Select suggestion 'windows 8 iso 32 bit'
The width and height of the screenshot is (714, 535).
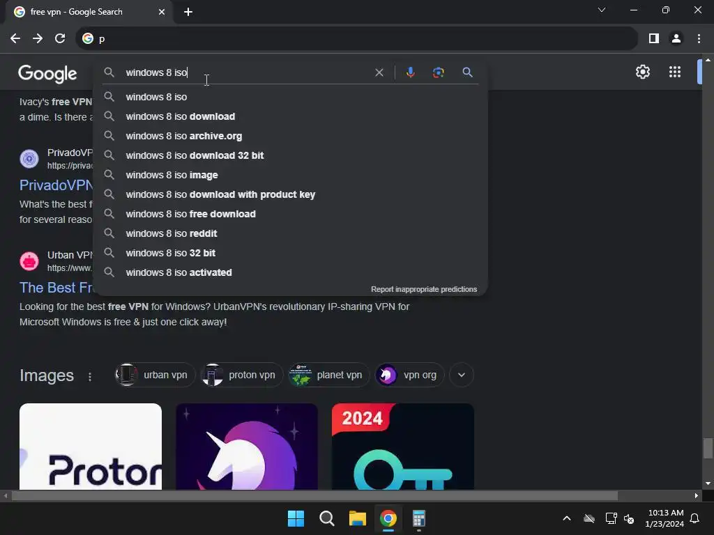pos(290,253)
